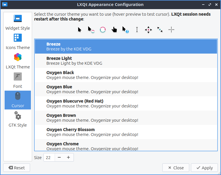Screen dimensions: 221x175
Task: Choose the Oxygen Blue cursor theme
Action: [x=126, y=89]
